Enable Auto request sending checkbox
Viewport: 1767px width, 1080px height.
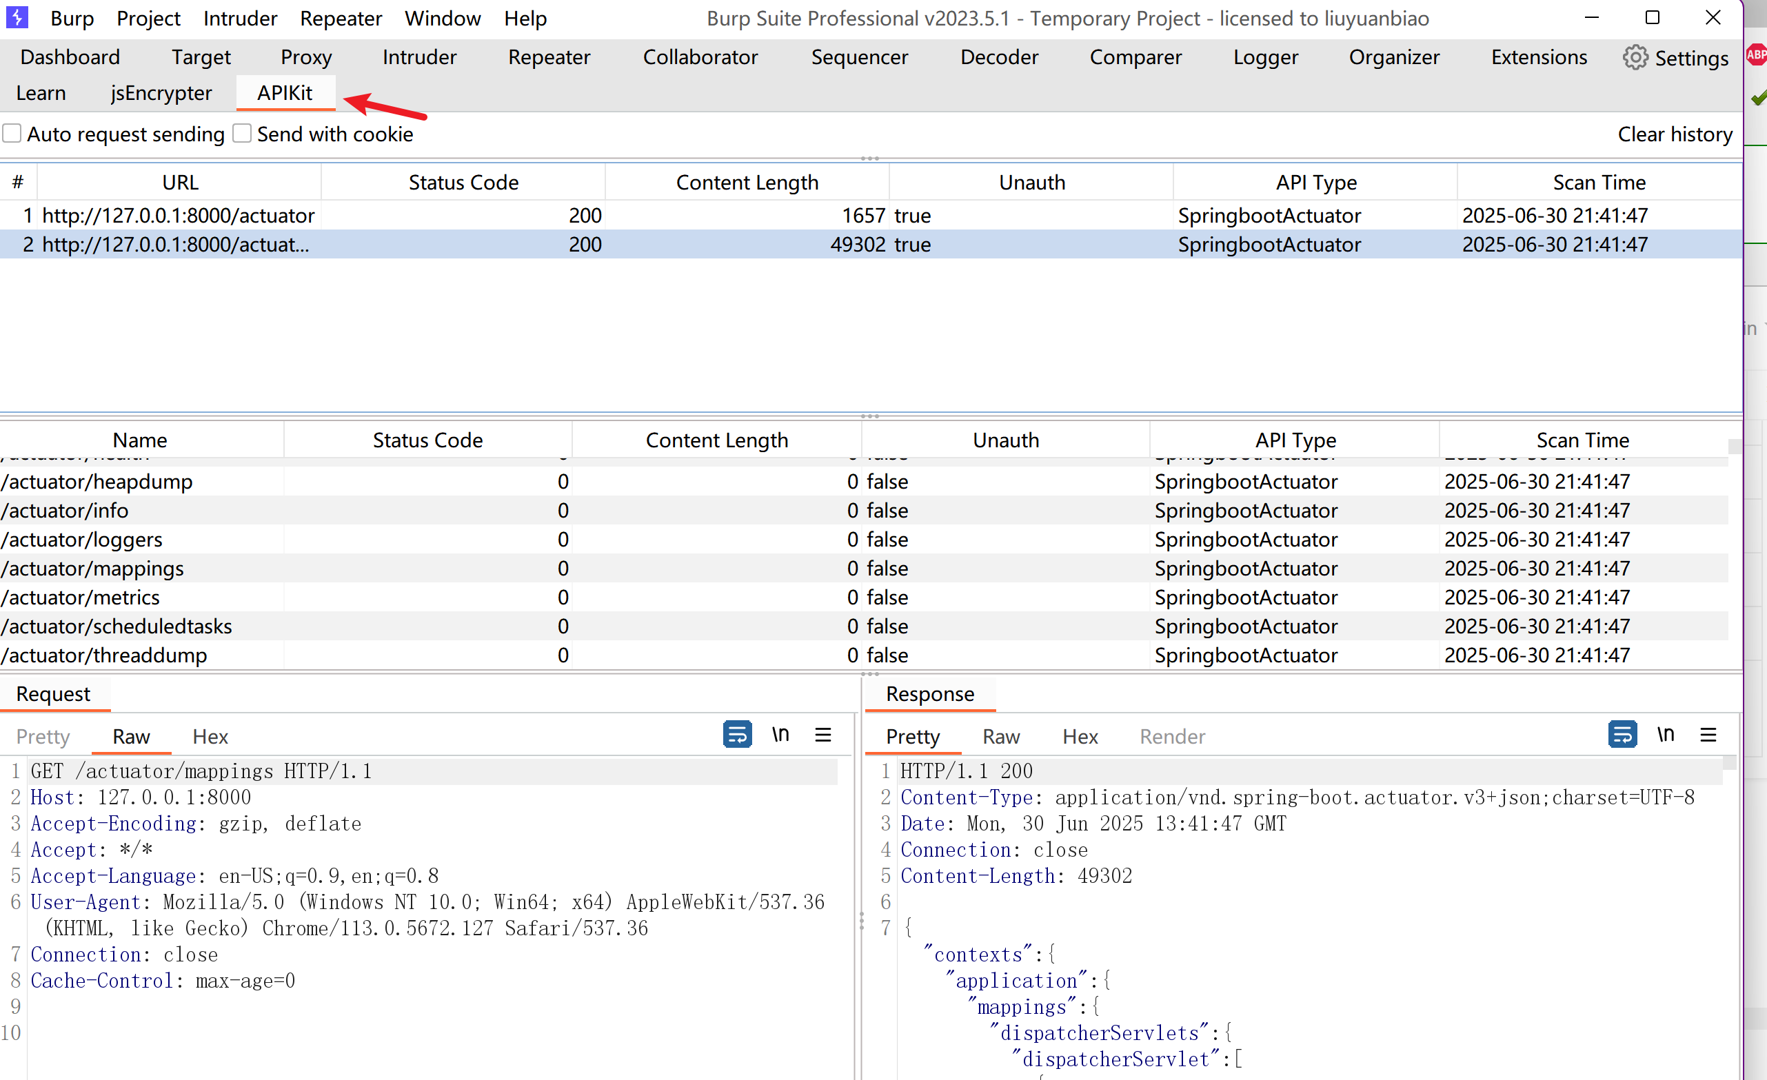pos(12,134)
